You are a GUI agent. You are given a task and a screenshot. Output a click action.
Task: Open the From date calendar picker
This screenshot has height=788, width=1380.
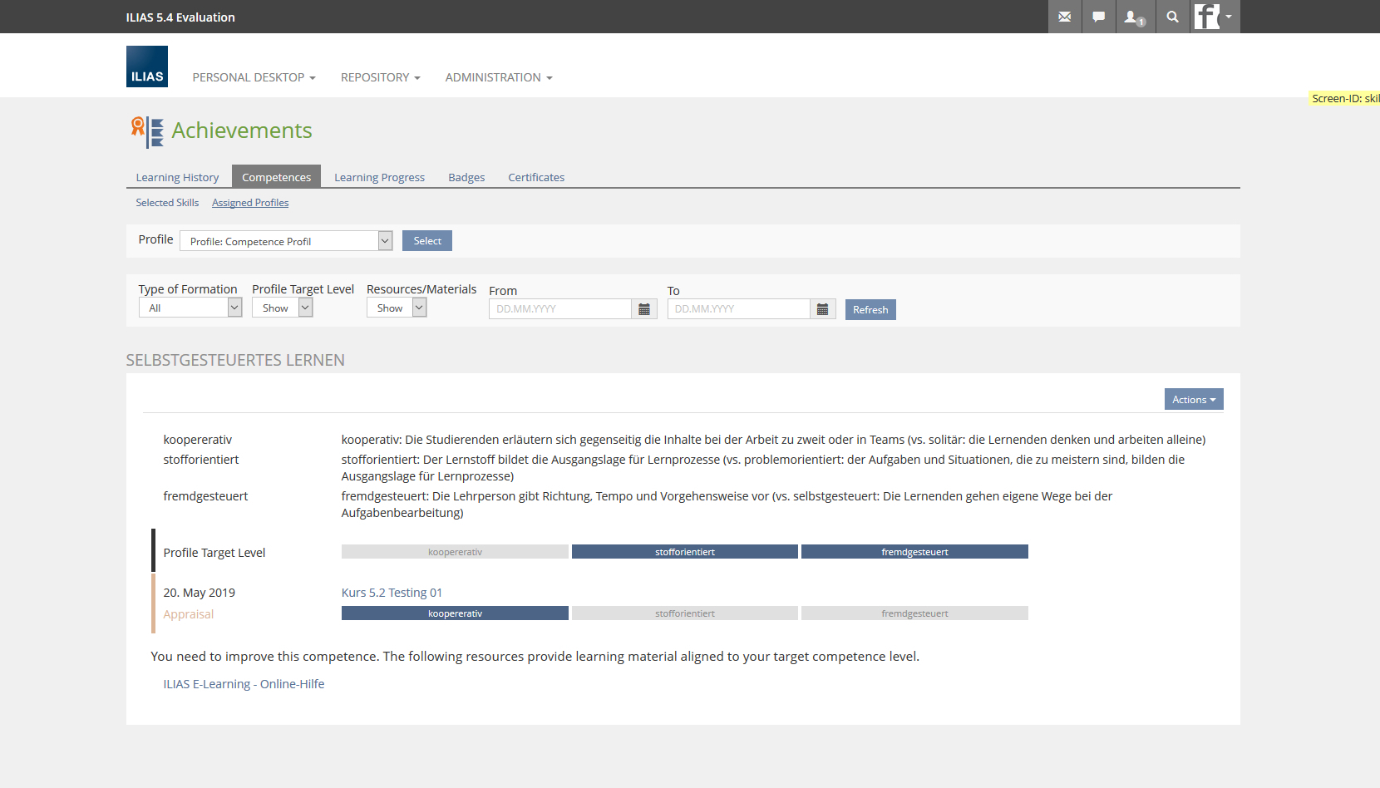click(x=644, y=309)
